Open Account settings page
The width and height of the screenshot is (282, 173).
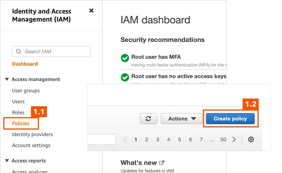(31, 145)
